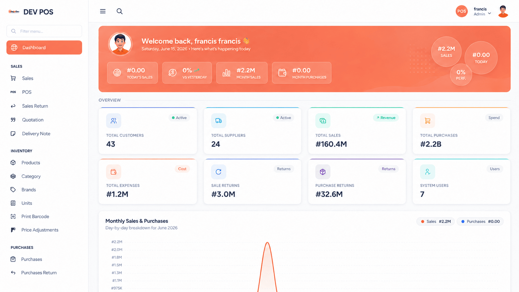Focus the Filter menu search field
Screen dimensions: 519x292
click(44, 31)
